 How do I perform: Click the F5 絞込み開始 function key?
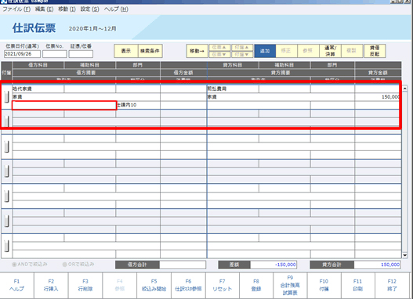tap(154, 286)
